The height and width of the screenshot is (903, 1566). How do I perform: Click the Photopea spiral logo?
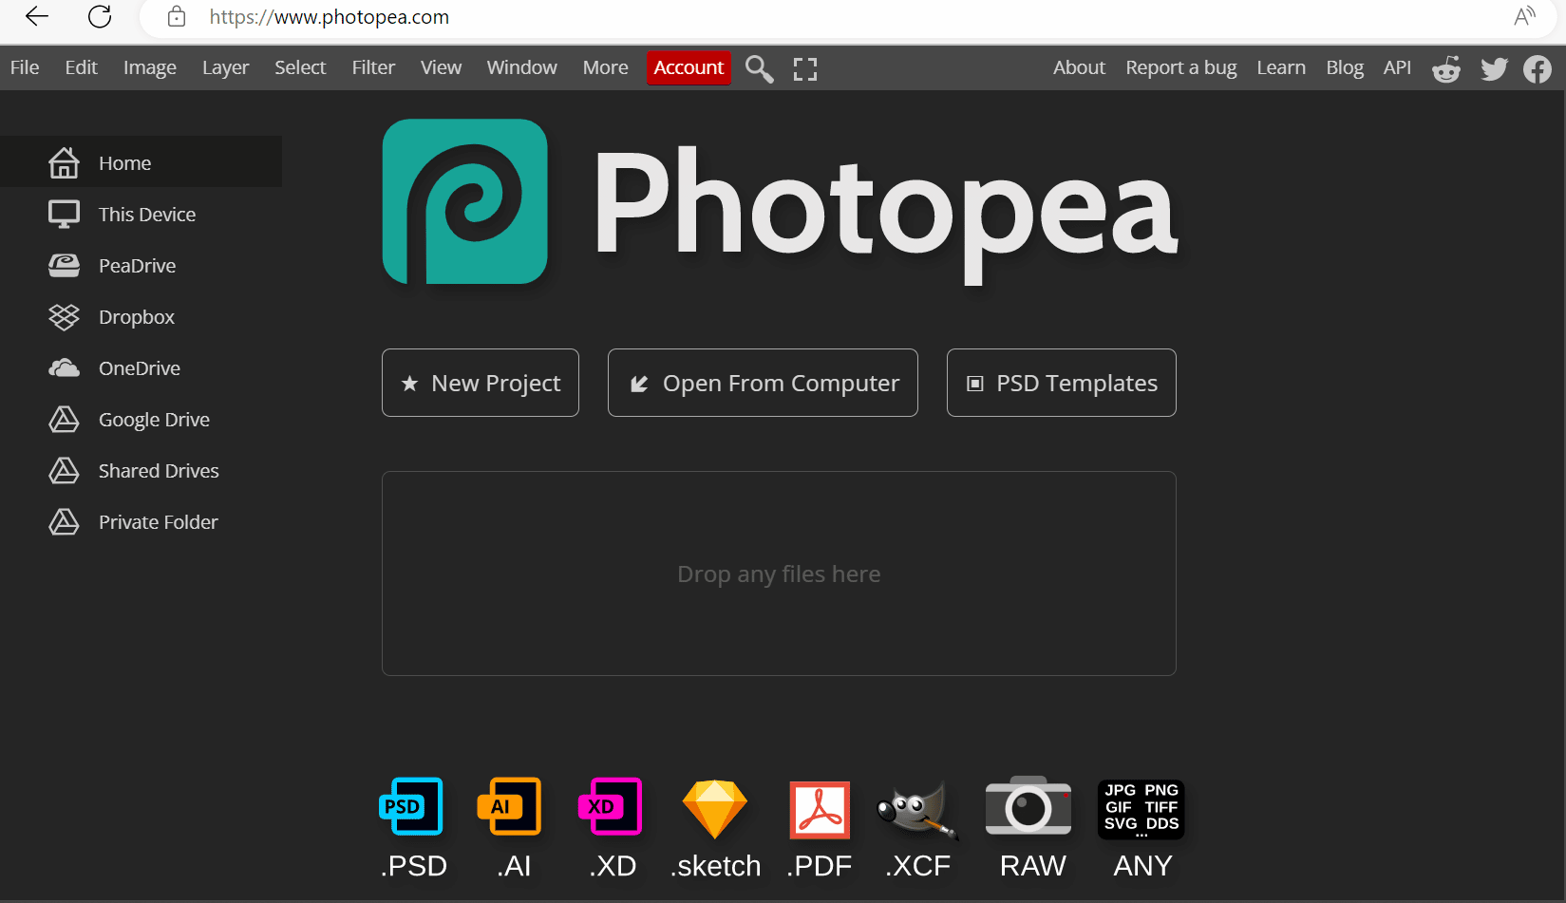click(x=464, y=201)
